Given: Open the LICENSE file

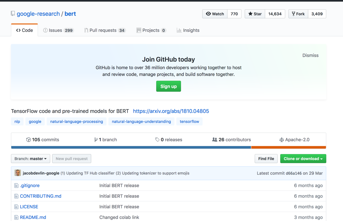Looking at the screenshot, I should coord(29,206).
